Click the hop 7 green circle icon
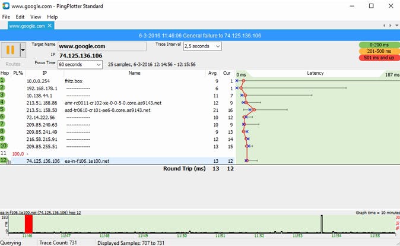 [2, 124]
